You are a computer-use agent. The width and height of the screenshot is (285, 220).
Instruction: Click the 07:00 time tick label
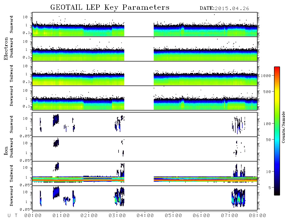[230, 216]
